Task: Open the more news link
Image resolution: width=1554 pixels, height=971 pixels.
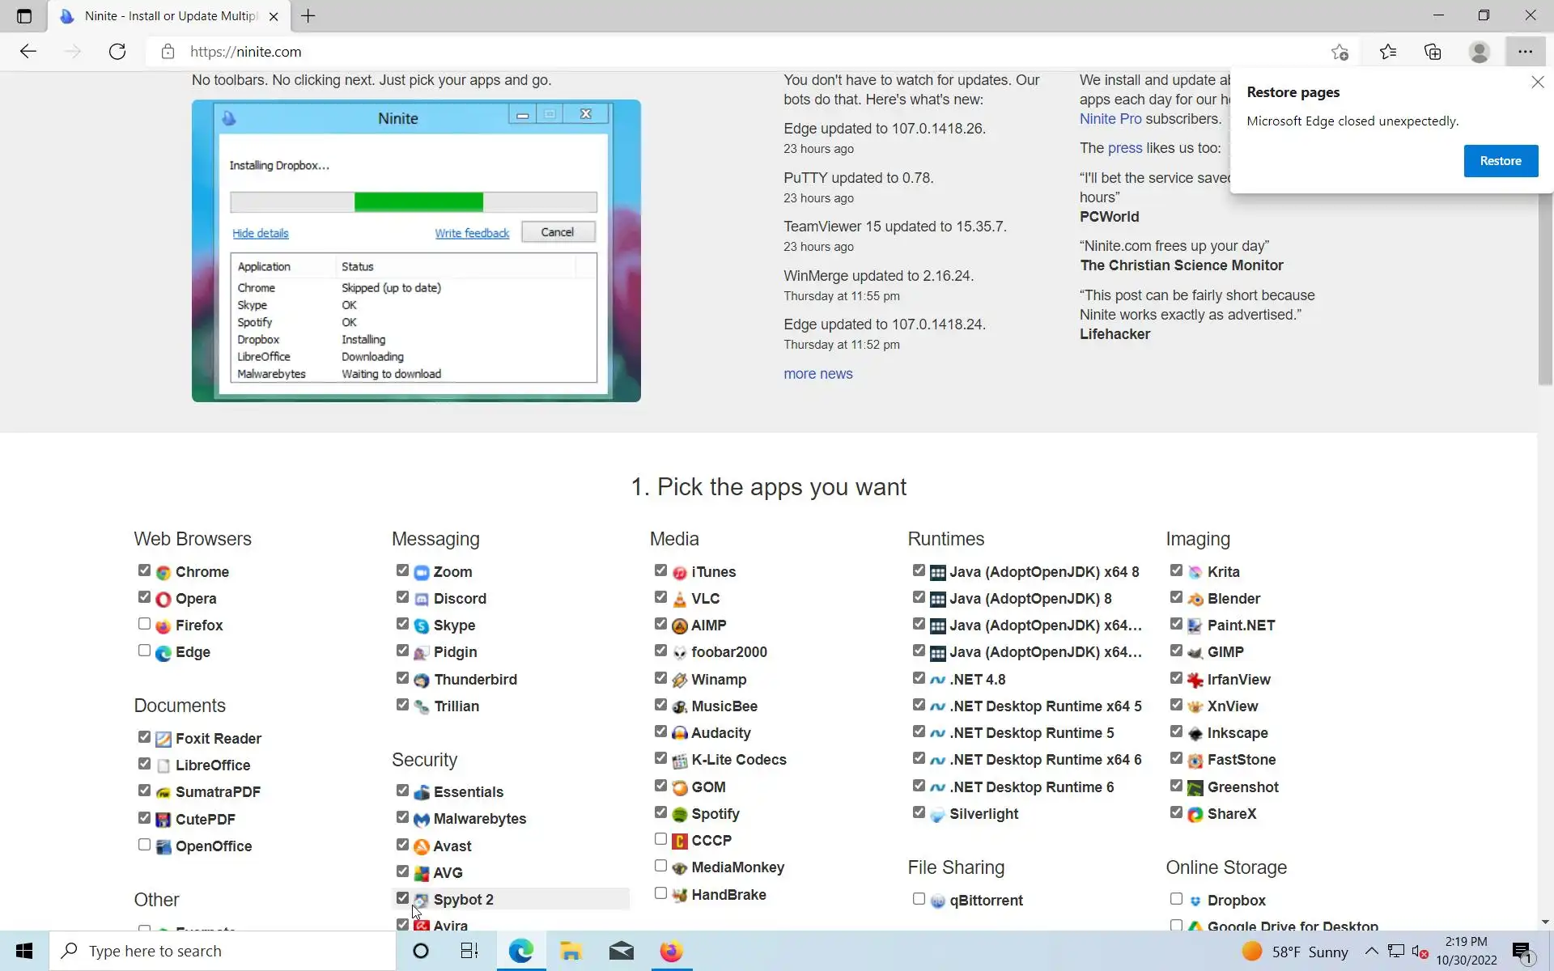Action: tap(817, 374)
